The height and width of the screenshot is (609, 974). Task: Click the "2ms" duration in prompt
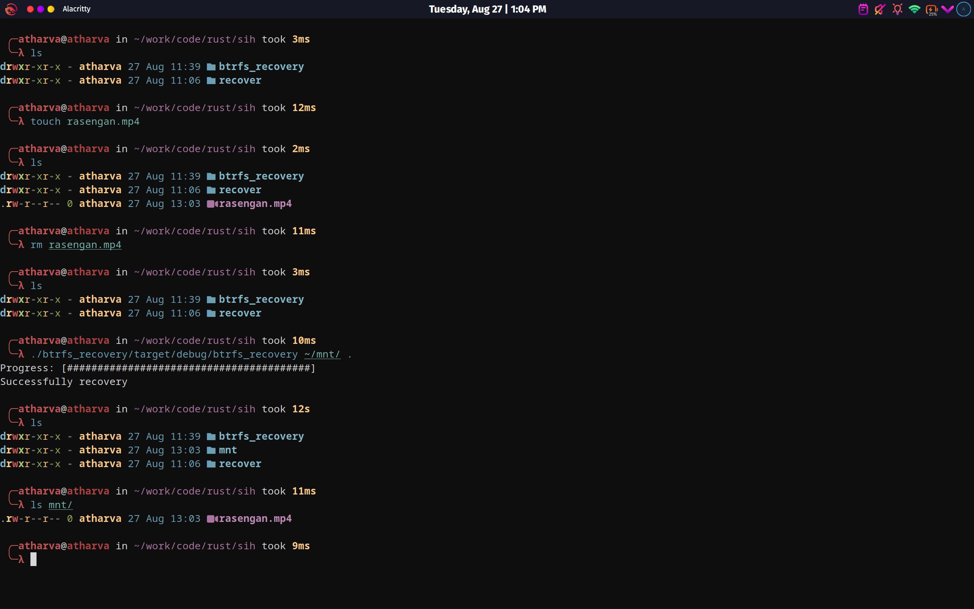(301, 149)
